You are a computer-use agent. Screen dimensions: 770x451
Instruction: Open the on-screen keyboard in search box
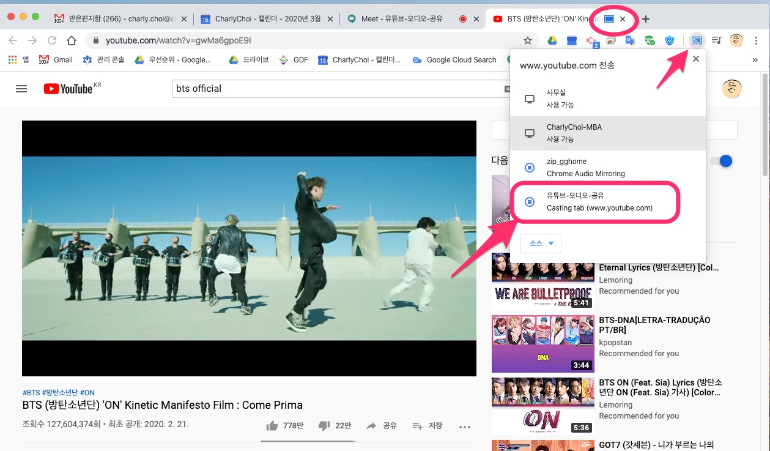[x=506, y=89]
